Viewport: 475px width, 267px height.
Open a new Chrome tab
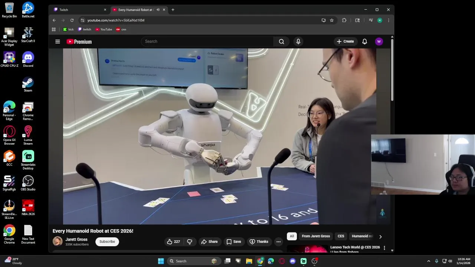tap(173, 10)
